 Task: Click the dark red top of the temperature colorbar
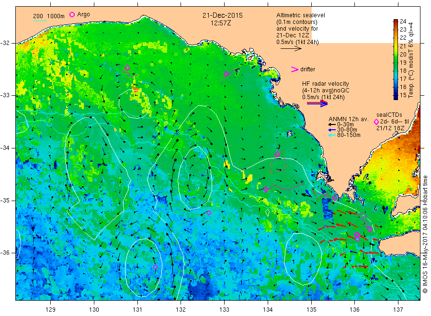click(396, 22)
